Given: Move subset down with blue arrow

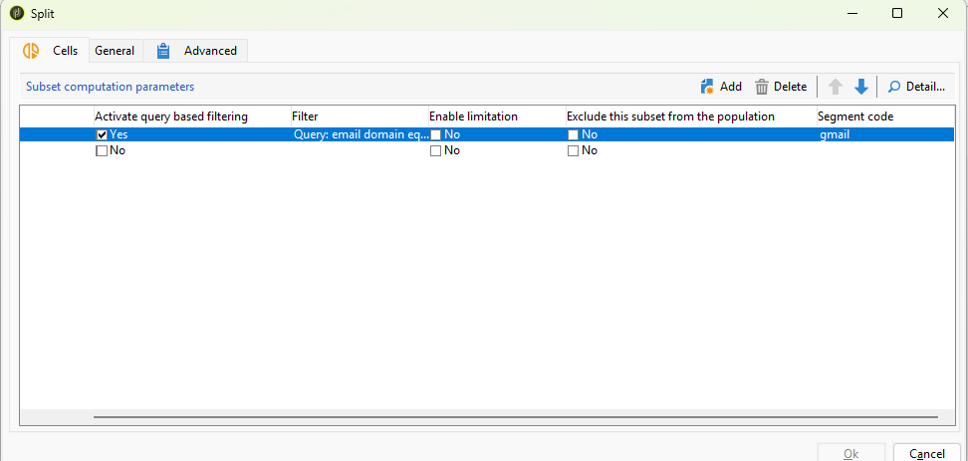Looking at the screenshot, I should [861, 87].
